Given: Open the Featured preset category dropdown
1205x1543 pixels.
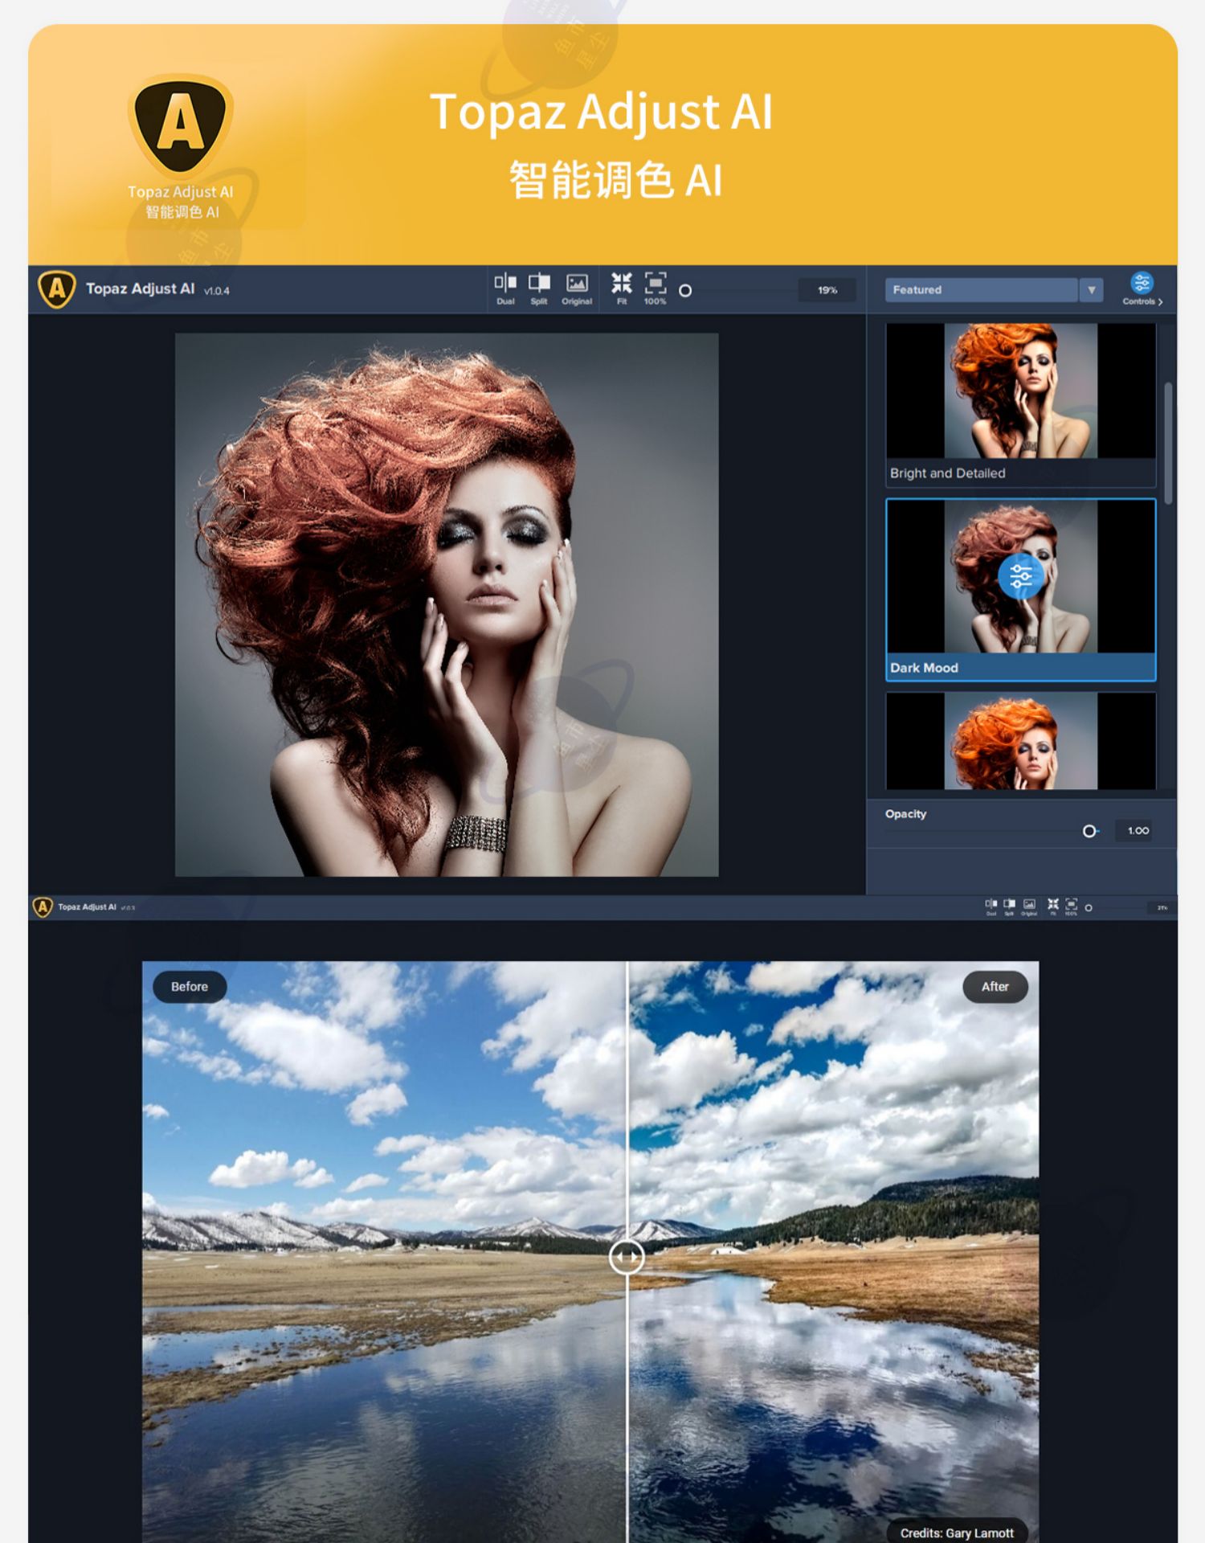Looking at the screenshot, I should (981, 290).
